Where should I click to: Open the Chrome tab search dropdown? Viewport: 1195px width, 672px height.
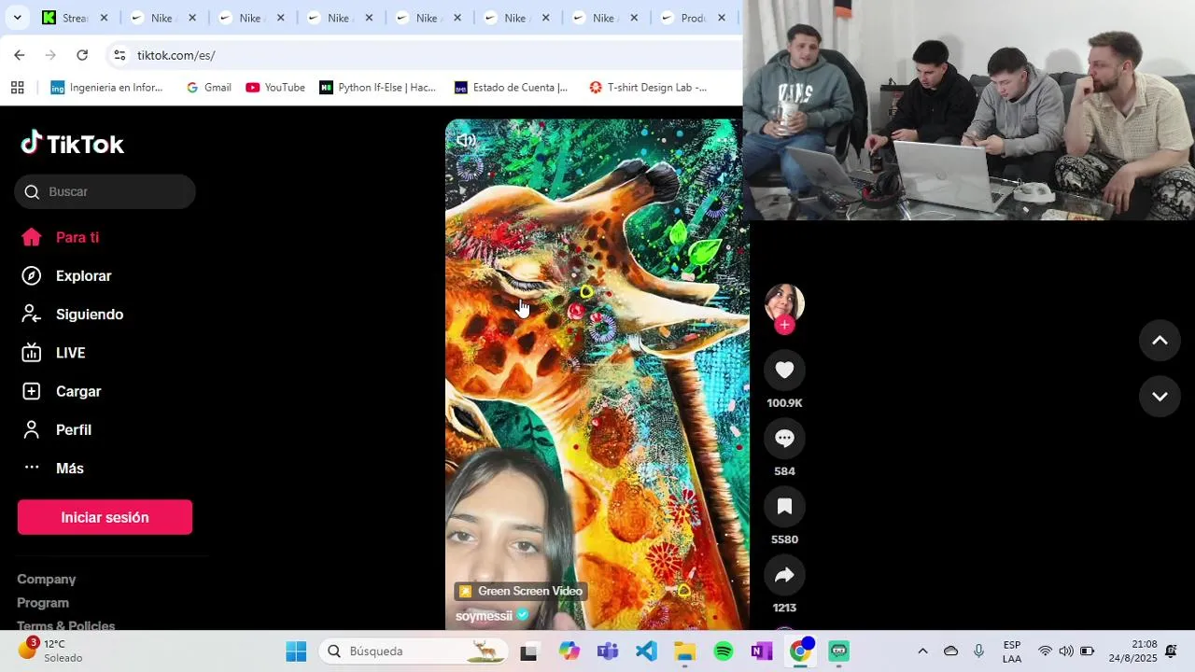pyautogui.click(x=17, y=18)
